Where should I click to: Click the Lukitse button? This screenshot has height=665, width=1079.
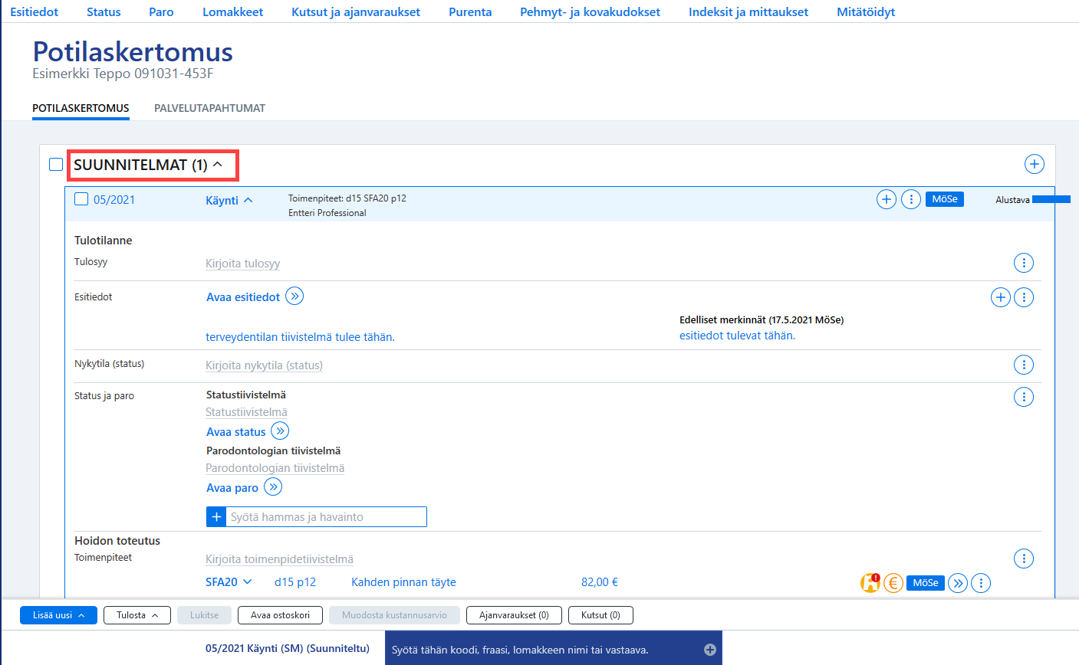205,615
